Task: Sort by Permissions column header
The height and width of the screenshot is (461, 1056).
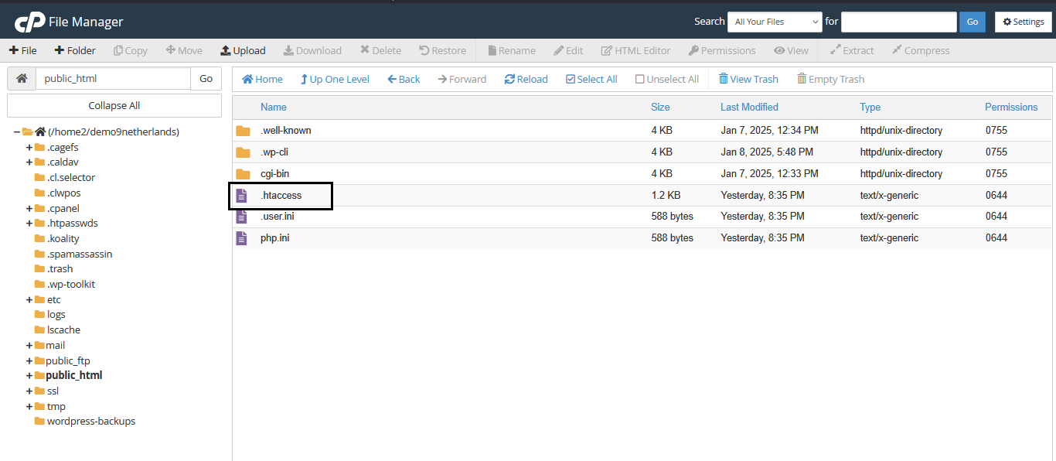Action: coord(1011,107)
